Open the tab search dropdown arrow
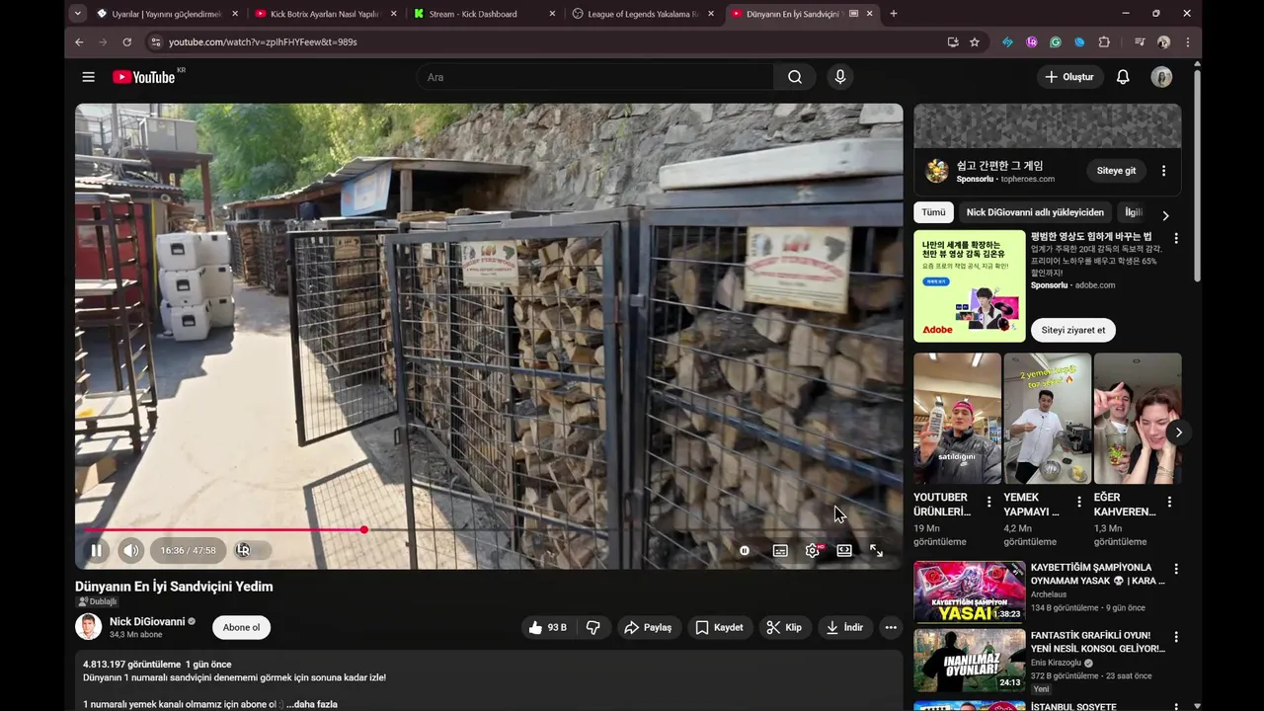Image resolution: width=1264 pixels, height=711 pixels. pyautogui.click(x=77, y=14)
